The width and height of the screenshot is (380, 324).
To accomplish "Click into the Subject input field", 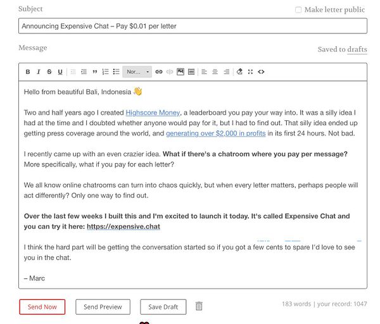I will (x=193, y=26).
